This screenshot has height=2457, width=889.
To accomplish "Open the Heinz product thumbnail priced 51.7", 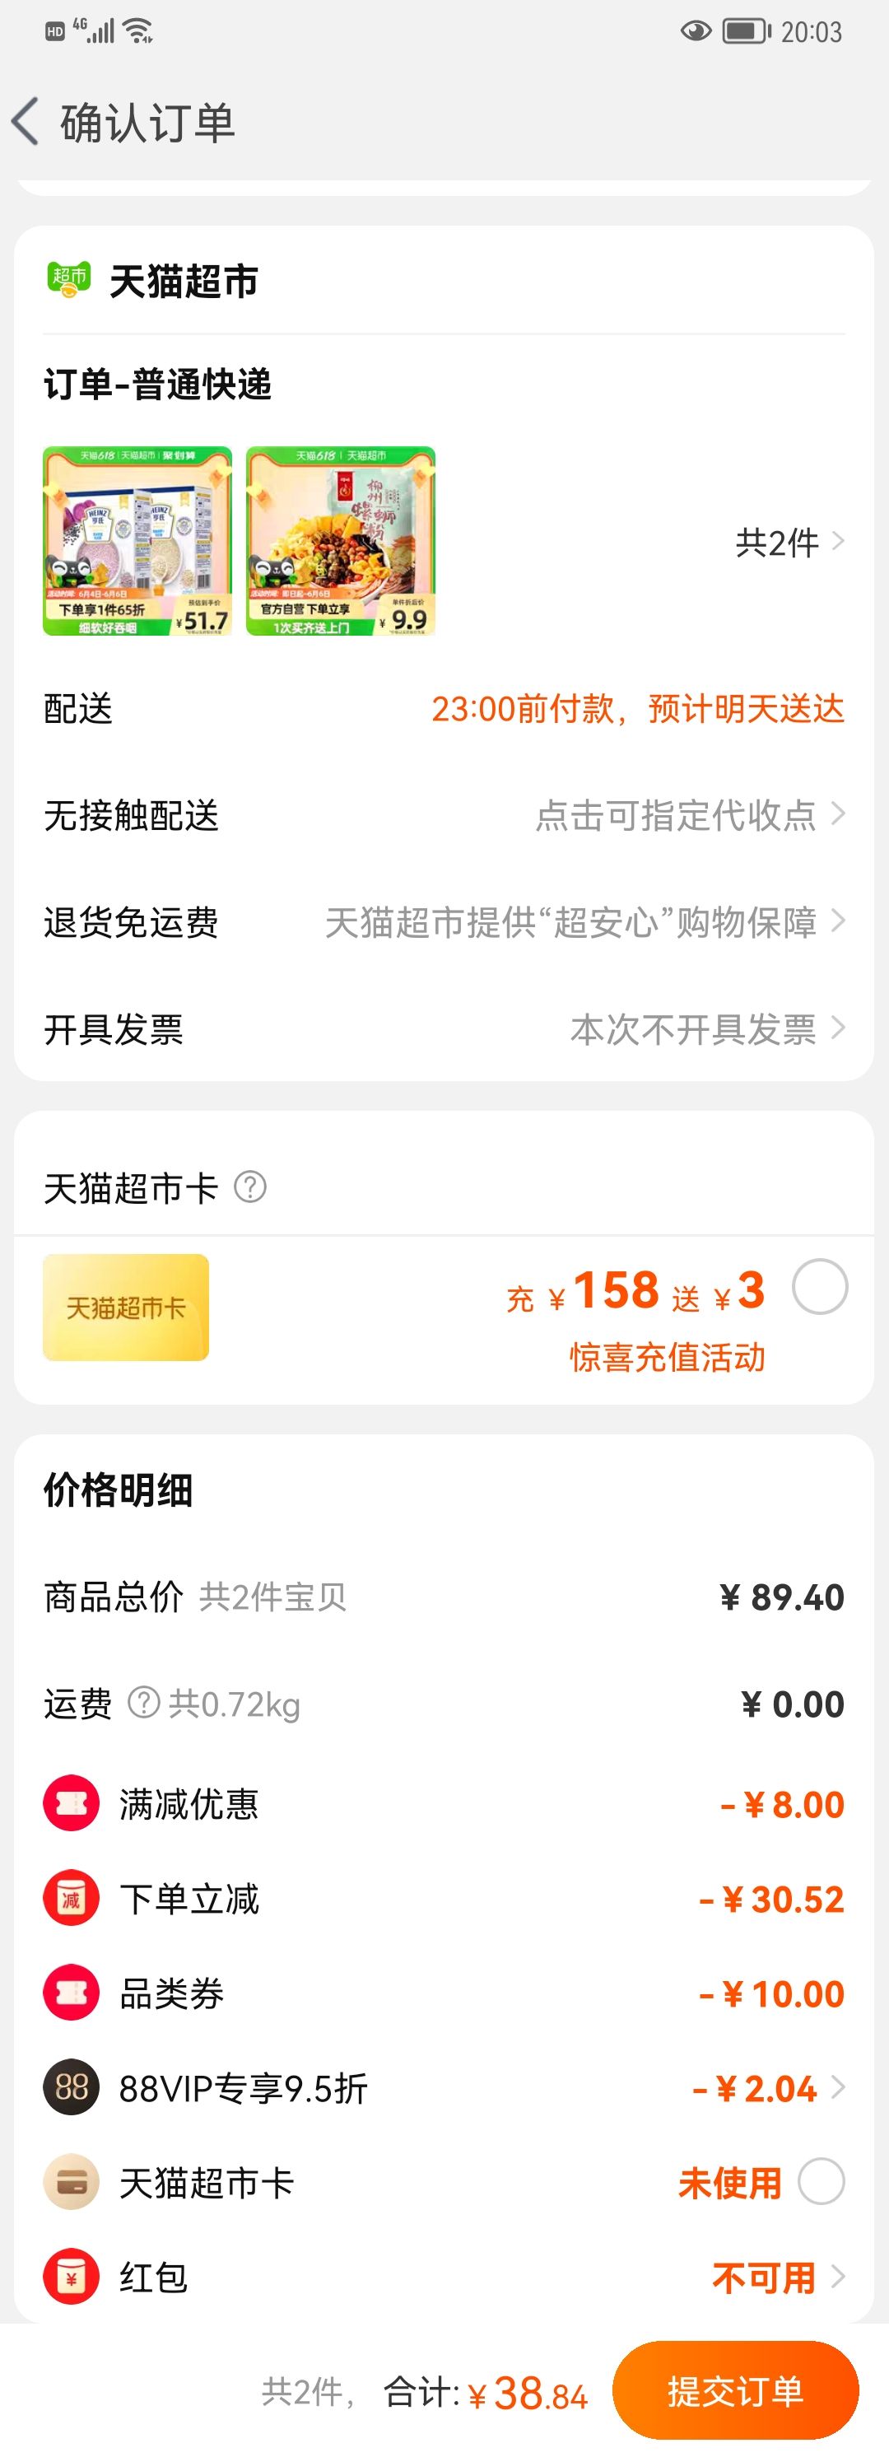I will coord(137,541).
